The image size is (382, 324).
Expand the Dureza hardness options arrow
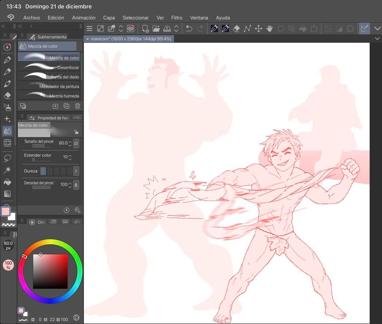(x=76, y=171)
